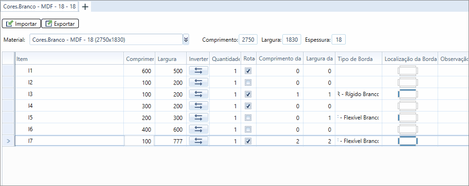The width and height of the screenshot is (469, 186).
Task: Click the Importar button
Action: pos(21,23)
